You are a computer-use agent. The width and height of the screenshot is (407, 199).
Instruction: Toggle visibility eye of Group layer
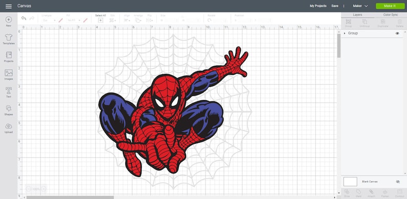tap(397, 33)
